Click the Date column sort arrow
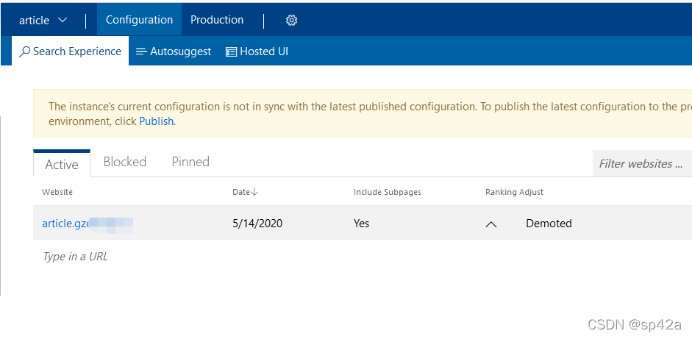This screenshot has height=339, width=692. [254, 192]
